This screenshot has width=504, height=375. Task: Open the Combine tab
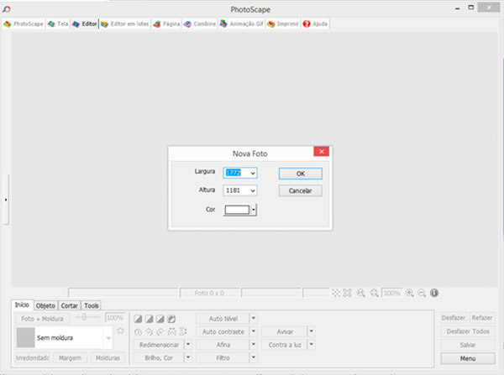[200, 23]
